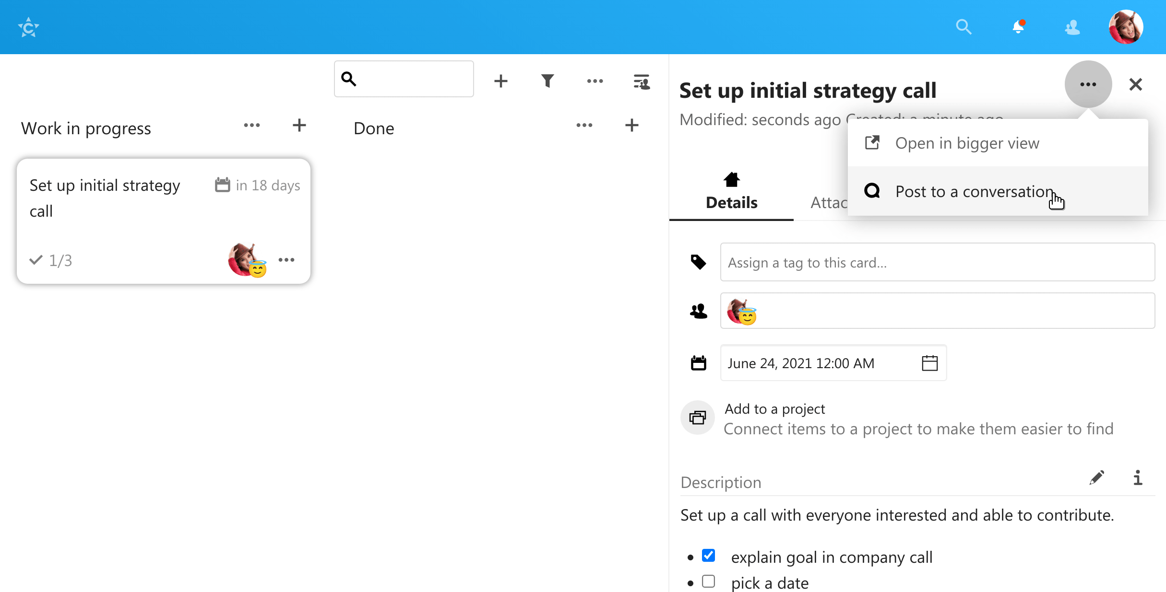The height and width of the screenshot is (592, 1166).
Task: Click the contacts icon in the top bar
Action: pyautogui.click(x=1073, y=27)
